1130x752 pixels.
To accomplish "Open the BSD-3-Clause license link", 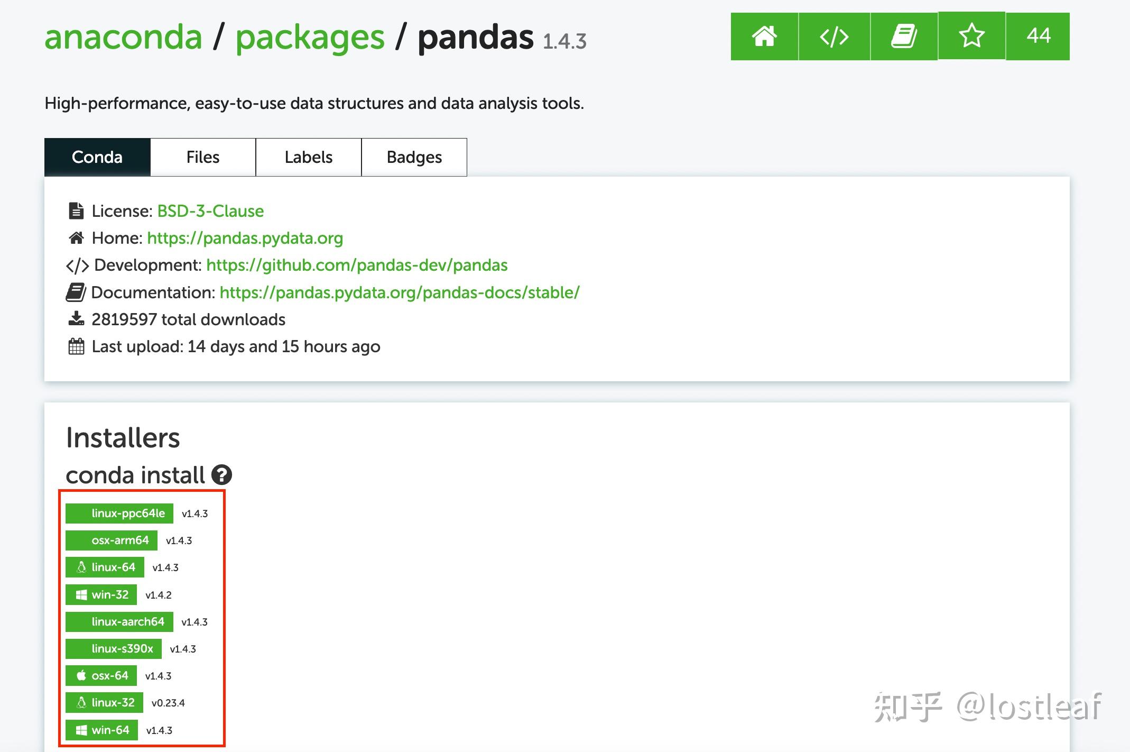I will point(210,211).
